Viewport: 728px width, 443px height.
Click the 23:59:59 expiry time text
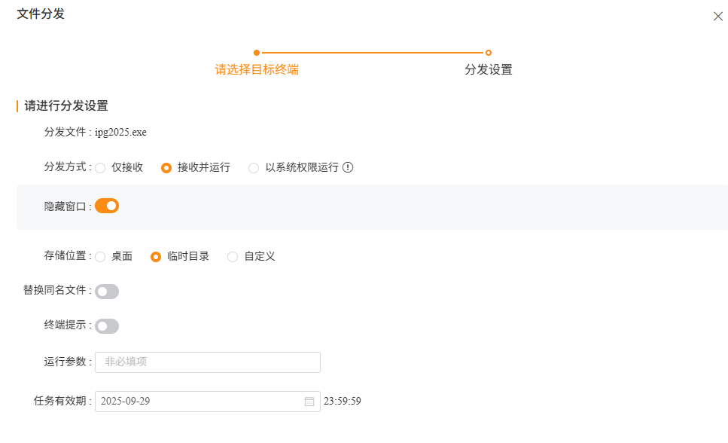(343, 402)
